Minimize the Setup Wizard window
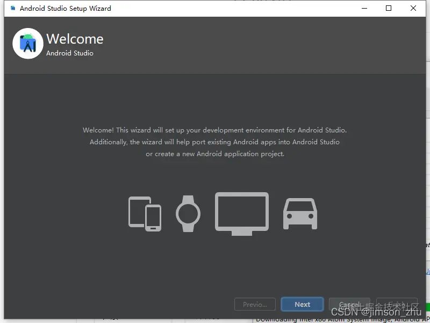Image resolution: width=430 pixels, height=323 pixels. pyautogui.click(x=364, y=8)
